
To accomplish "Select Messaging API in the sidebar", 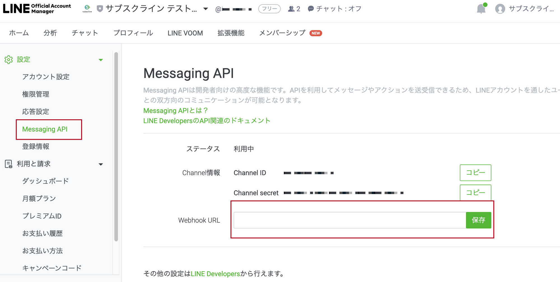I will [45, 129].
